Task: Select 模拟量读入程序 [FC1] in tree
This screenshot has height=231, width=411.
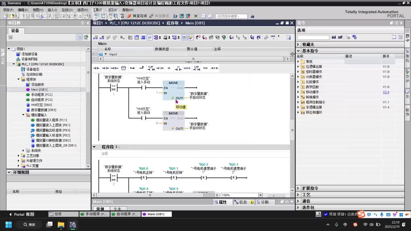Action: point(51,120)
